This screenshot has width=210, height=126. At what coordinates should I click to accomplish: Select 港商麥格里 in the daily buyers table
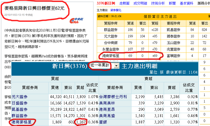point(111,56)
